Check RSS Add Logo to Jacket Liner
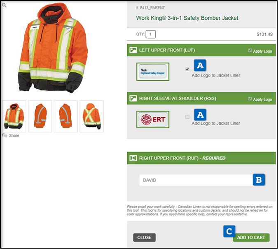 187,117
